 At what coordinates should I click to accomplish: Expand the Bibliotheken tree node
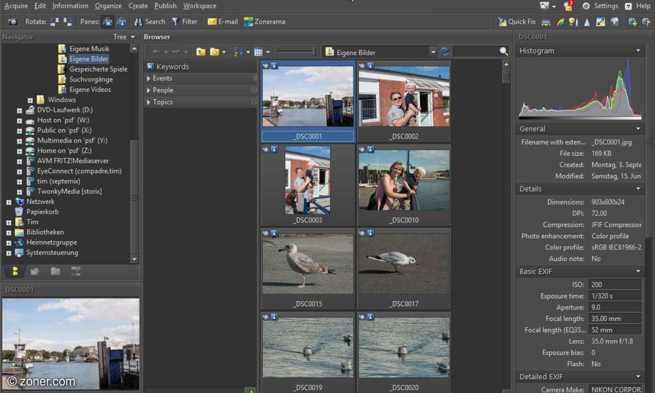point(8,233)
